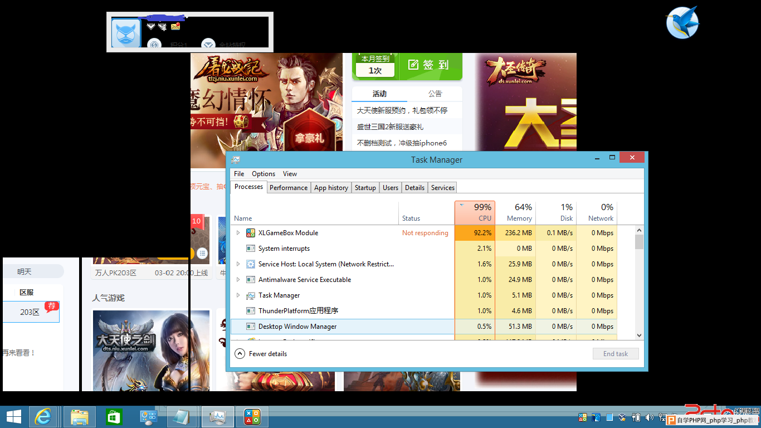The height and width of the screenshot is (428, 761).
Task: Click the annual 年 diamond badge icon
Action: (x=163, y=26)
